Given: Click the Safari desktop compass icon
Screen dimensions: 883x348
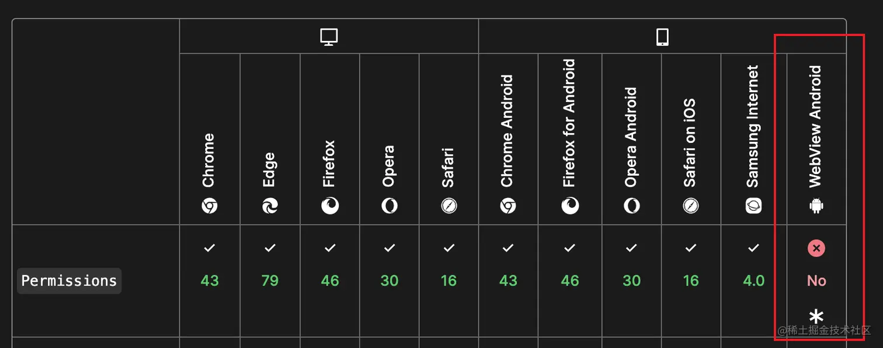Looking at the screenshot, I should 449,206.
